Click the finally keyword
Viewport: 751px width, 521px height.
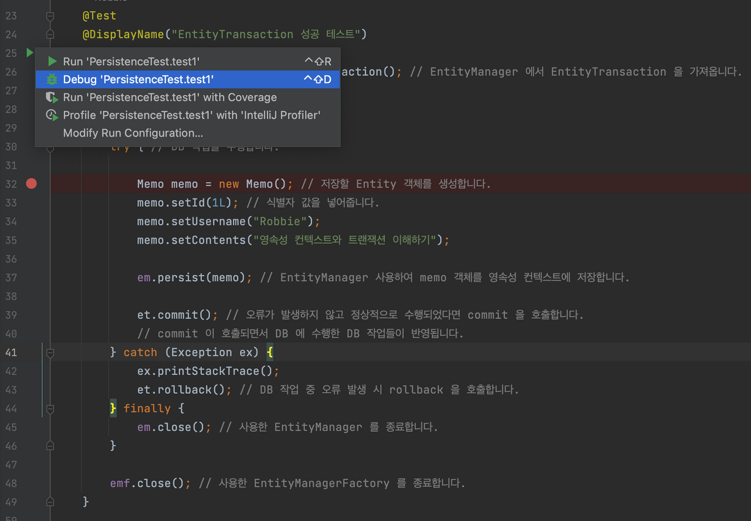(147, 408)
